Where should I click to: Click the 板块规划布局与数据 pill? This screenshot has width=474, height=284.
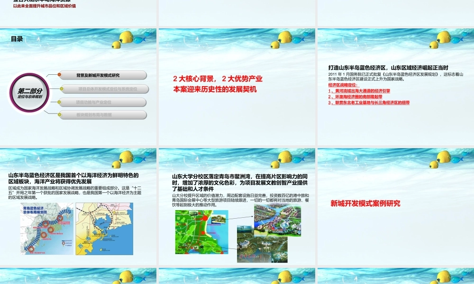click(x=103, y=115)
